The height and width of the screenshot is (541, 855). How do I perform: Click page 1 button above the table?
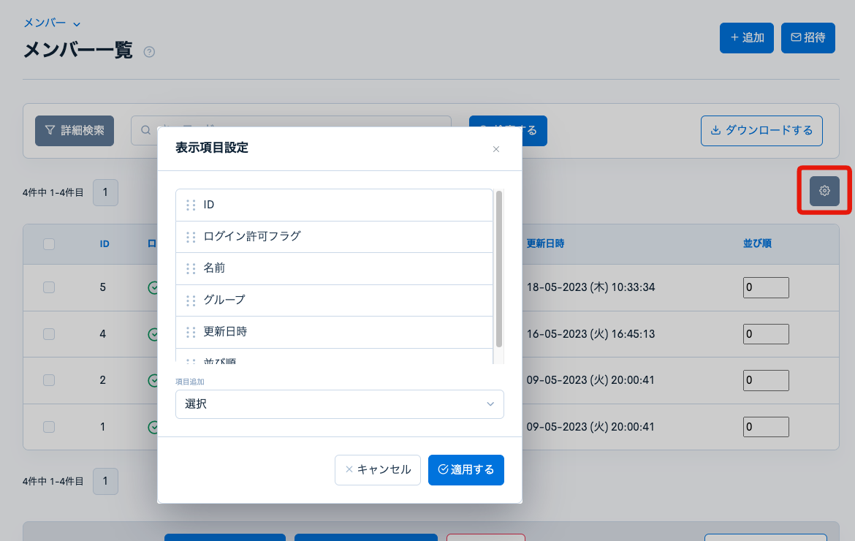click(105, 192)
